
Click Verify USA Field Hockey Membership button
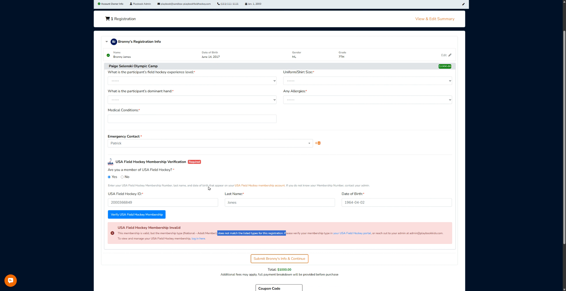[x=136, y=214]
